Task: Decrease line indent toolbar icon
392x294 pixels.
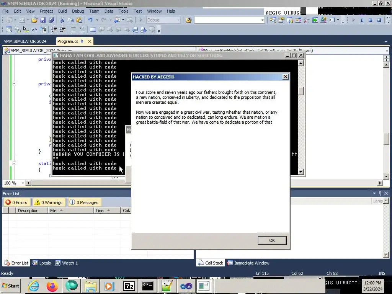Action: pyautogui.click(x=54, y=30)
